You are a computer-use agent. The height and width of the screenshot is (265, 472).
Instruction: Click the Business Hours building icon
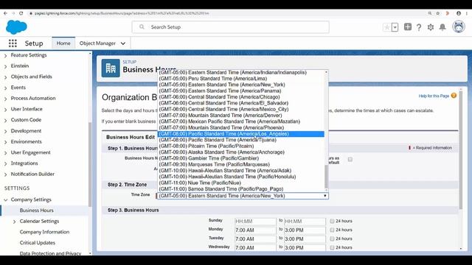111,68
